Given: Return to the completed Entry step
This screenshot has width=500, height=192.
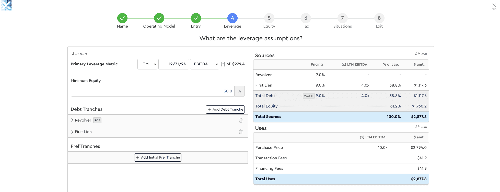Looking at the screenshot, I should pos(196,18).
